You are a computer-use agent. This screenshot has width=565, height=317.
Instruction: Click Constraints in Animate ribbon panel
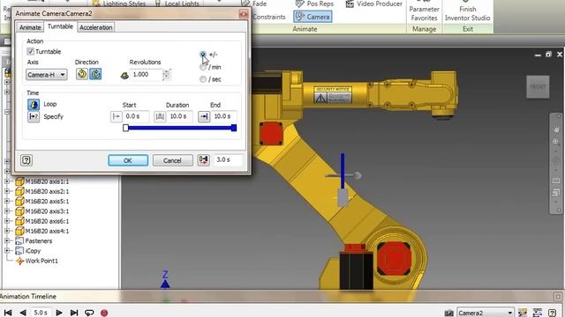tap(268, 17)
